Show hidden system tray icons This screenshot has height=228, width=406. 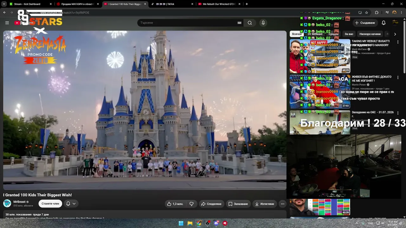(356, 223)
